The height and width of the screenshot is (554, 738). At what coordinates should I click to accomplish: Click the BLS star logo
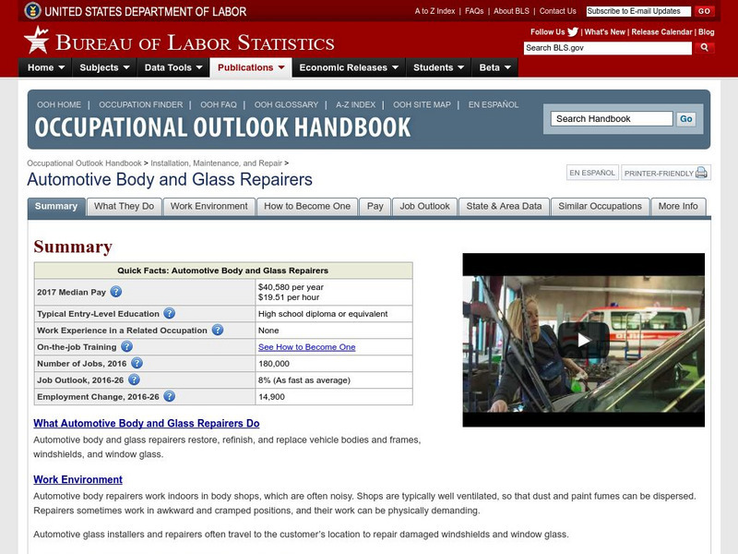coord(37,40)
